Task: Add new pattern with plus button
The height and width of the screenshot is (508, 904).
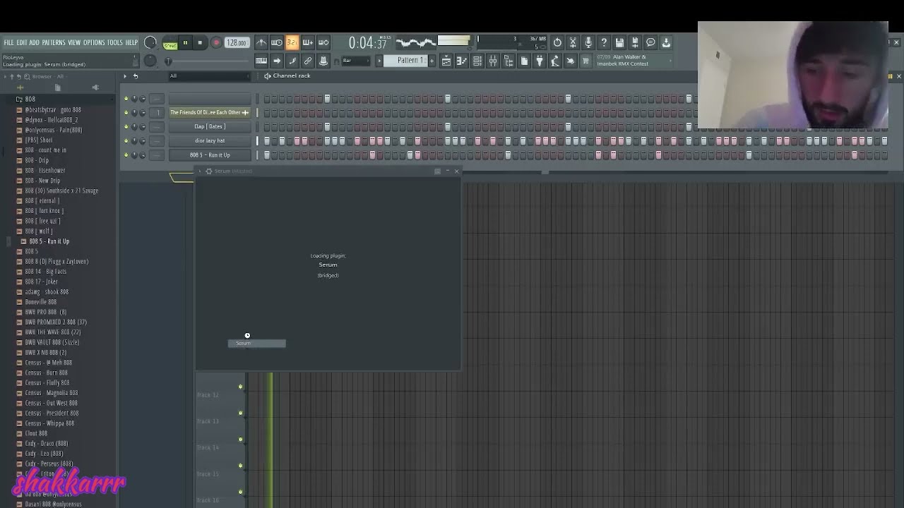Action: pyautogui.click(x=432, y=61)
